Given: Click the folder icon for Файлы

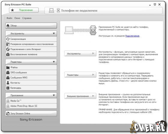Looking at the screenshot, I should tap(8, 67).
